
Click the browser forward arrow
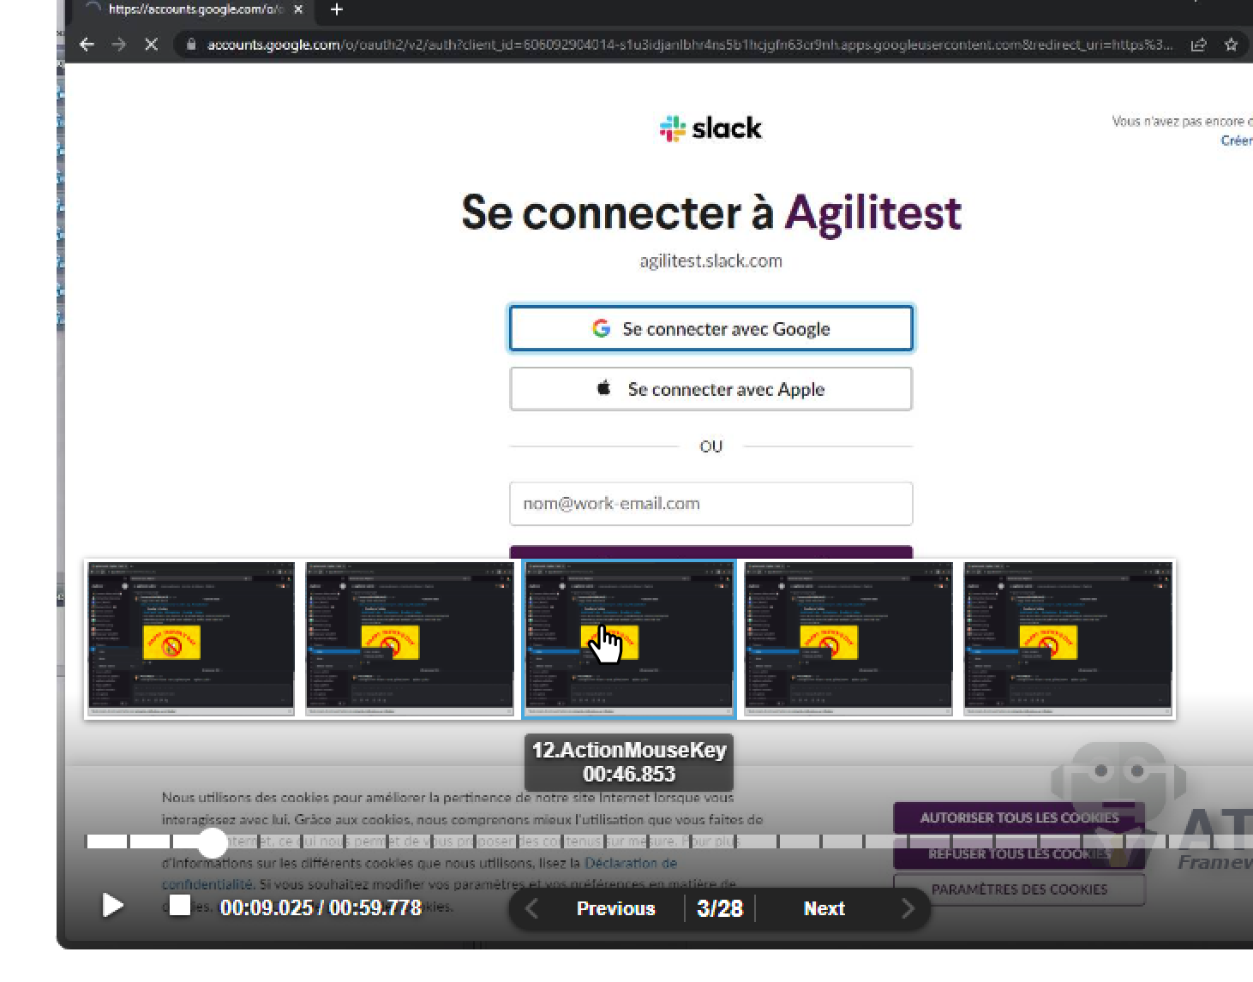coord(118,45)
